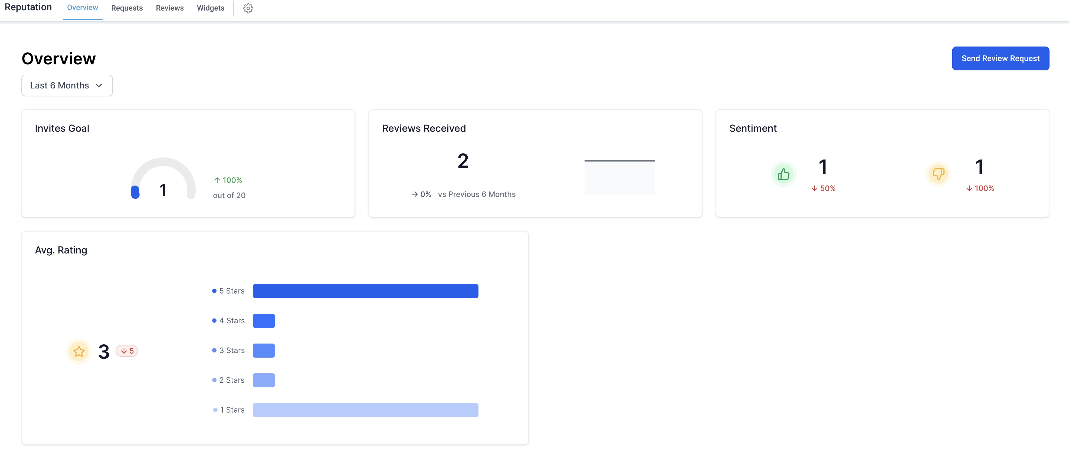Click the 50% decrease indicator under thumbs-up

[x=823, y=188]
